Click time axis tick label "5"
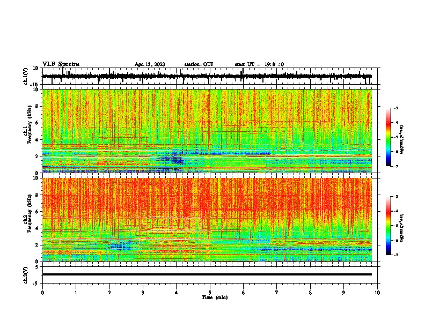 [210, 293]
